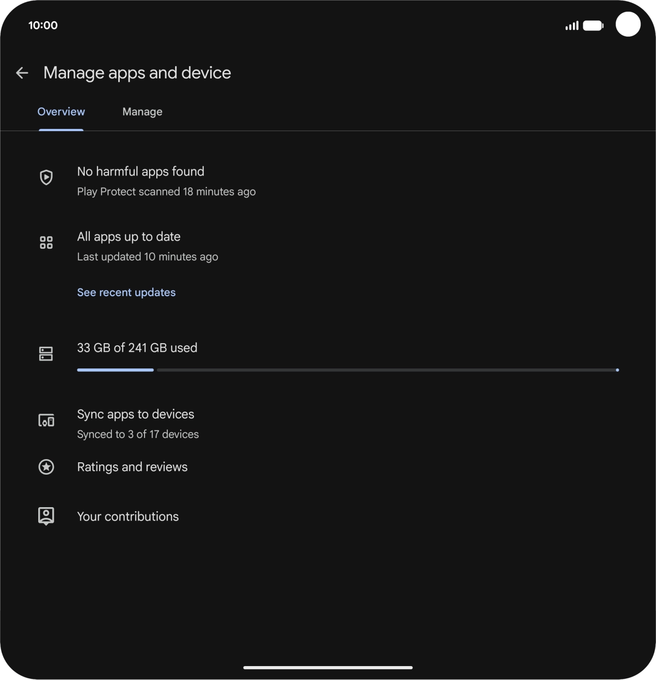Select the Overview tab

pos(61,112)
